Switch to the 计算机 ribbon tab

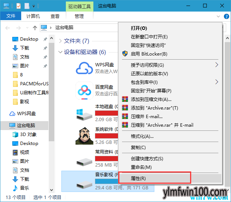click(33, 16)
